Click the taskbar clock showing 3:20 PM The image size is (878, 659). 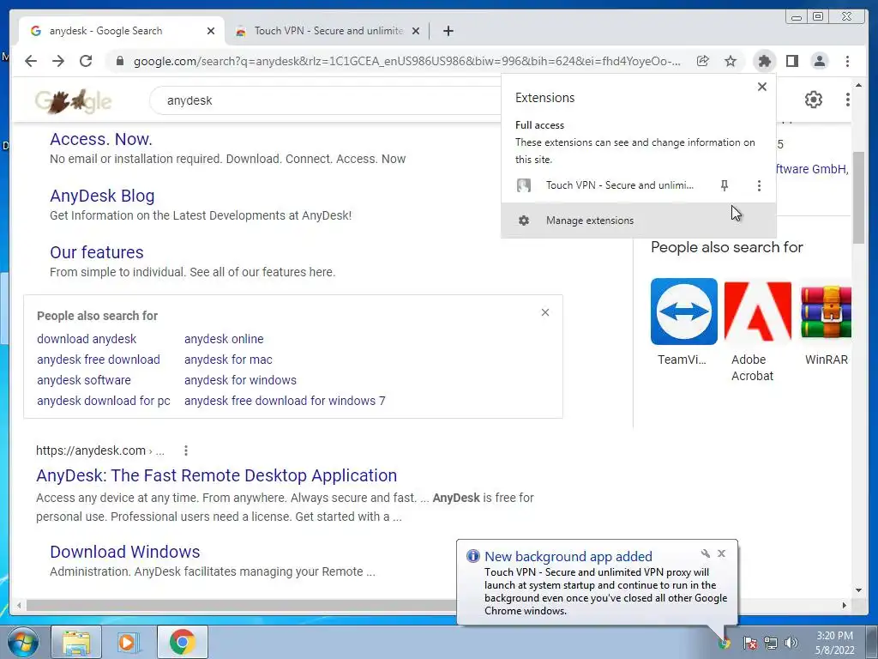click(x=834, y=643)
